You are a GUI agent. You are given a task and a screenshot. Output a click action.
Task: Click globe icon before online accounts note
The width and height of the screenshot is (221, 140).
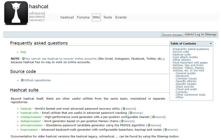23,59
